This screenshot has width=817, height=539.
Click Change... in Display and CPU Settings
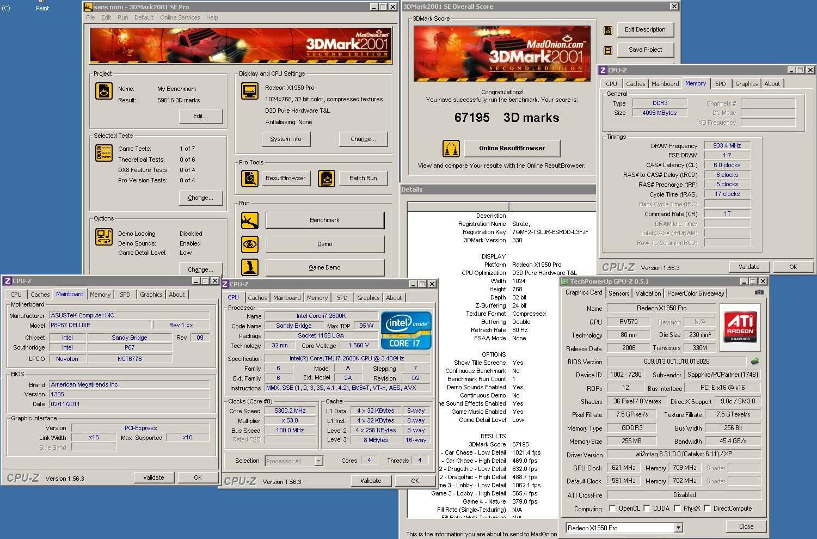tap(363, 139)
